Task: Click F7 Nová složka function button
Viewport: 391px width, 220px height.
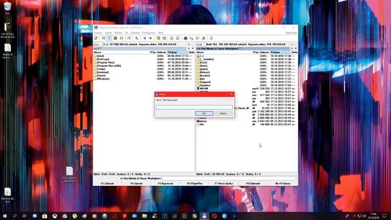Action: [224, 183]
